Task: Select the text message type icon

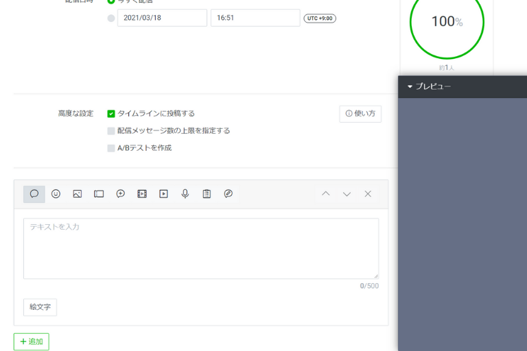Action: click(x=34, y=194)
